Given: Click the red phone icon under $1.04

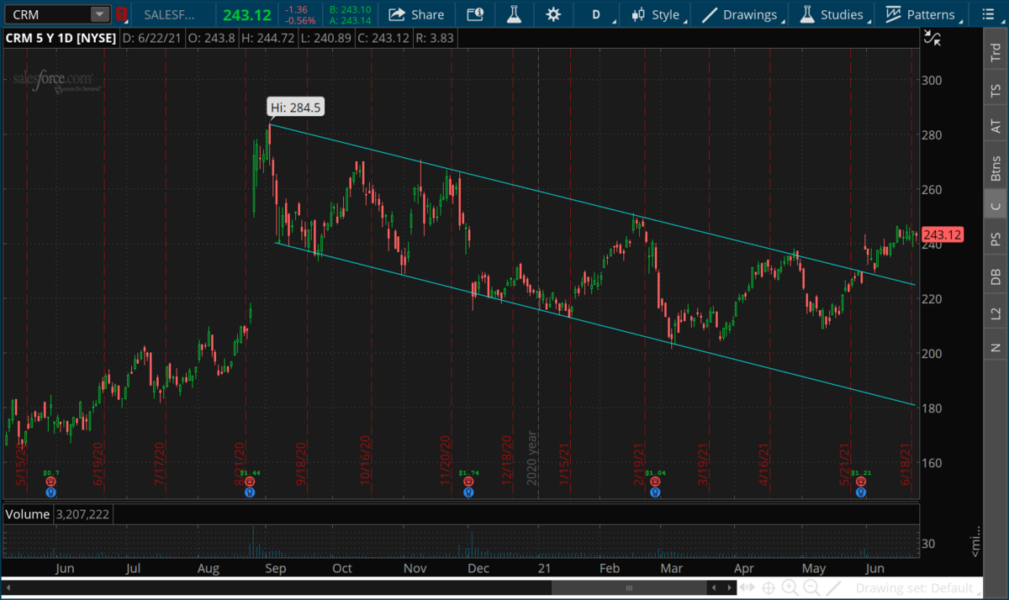Looking at the screenshot, I should [x=653, y=483].
